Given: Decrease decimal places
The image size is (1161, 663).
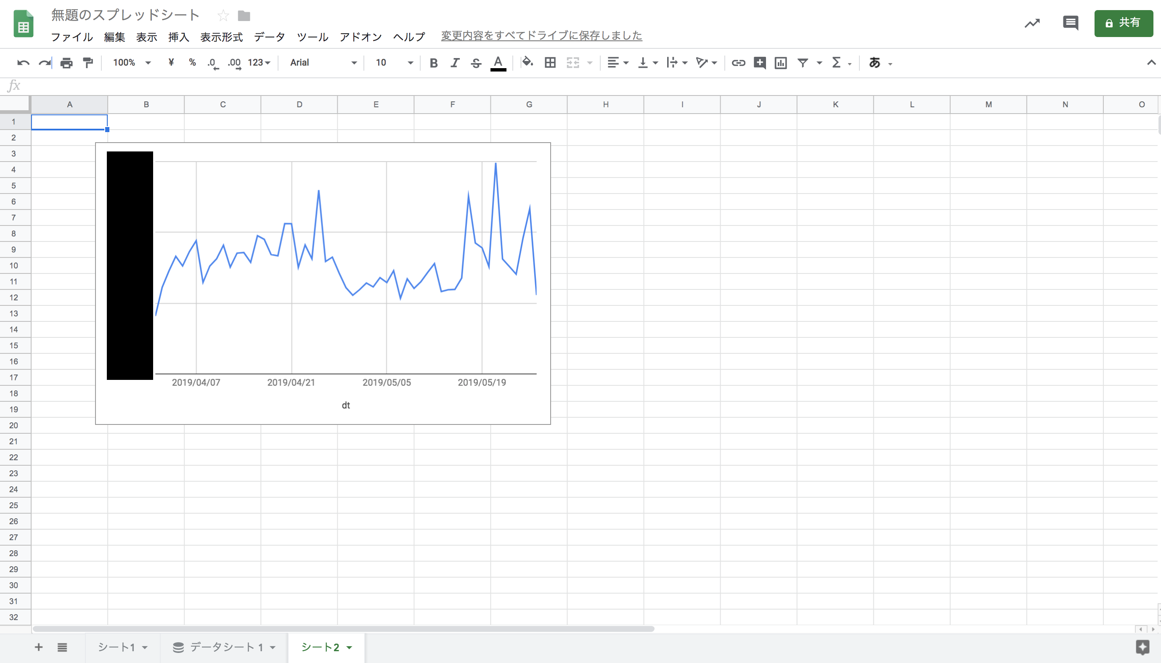Looking at the screenshot, I should pos(212,63).
